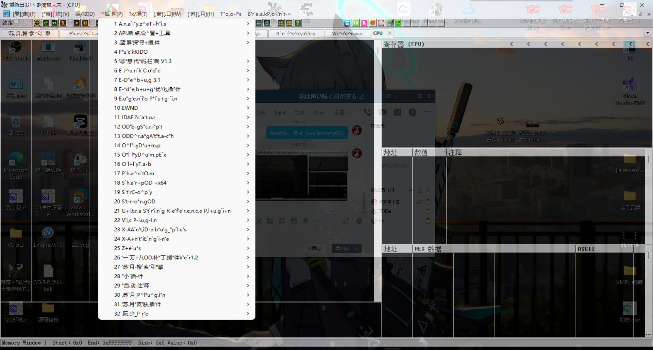
Task: Expand submenu arrow for '7 E-Debug 3.1'
Action: (248, 80)
